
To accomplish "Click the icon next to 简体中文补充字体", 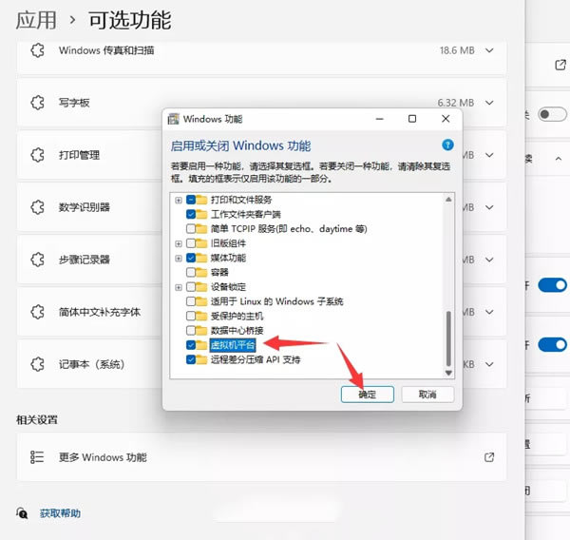I will [37, 312].
